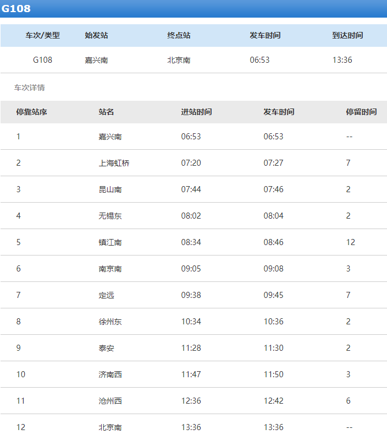Viewport: 387px width, 440px height.
Task: Select station 徐州东 in stop list
Action: coord(110,322)
